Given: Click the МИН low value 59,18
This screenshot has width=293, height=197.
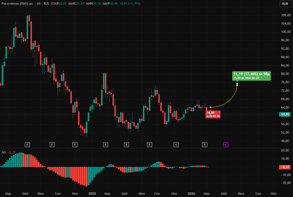Looking at the screenshot, I should click(97, 4).
